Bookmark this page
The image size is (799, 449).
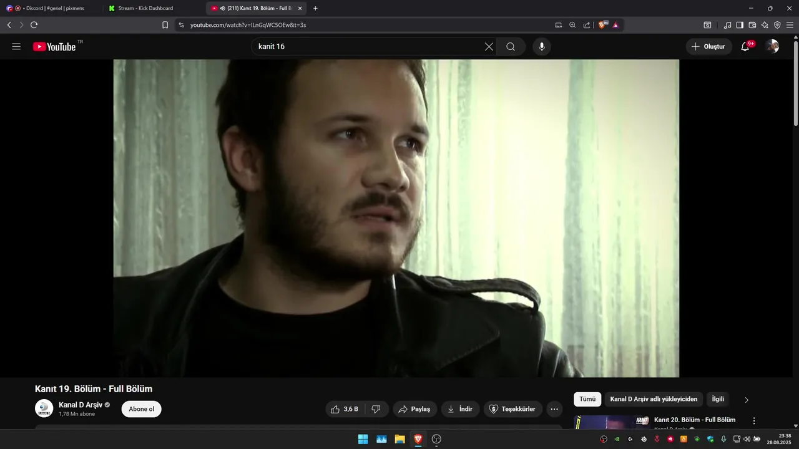pos(165,25)
